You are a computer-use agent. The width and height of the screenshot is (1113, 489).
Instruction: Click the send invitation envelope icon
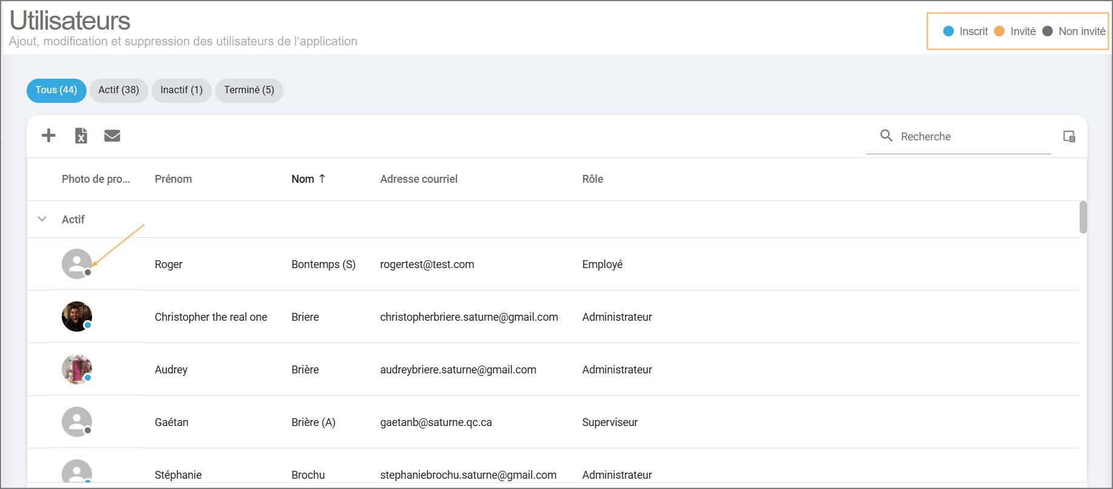(112, 136)
